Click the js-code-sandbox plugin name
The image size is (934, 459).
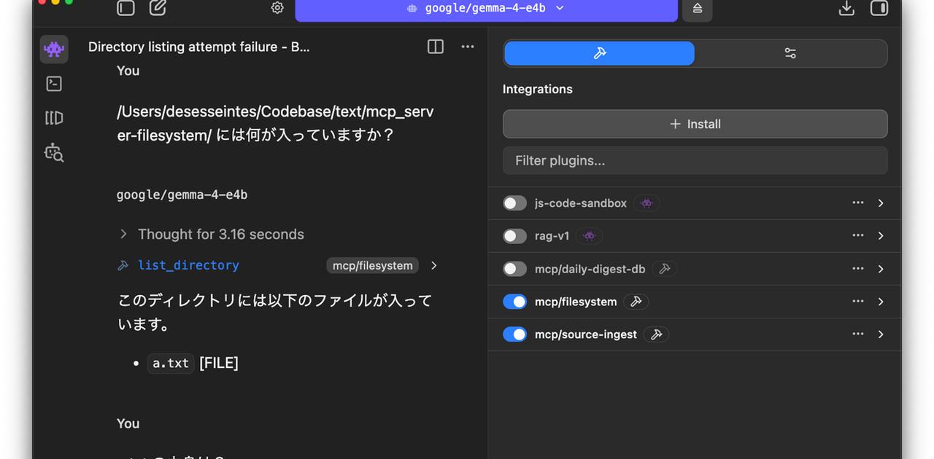581,203
